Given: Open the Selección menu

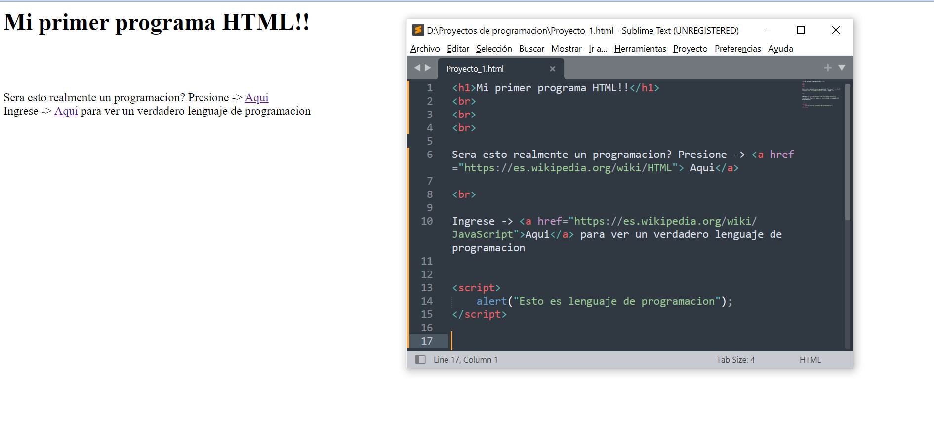Looking at the screenshot, I should 494,49.
